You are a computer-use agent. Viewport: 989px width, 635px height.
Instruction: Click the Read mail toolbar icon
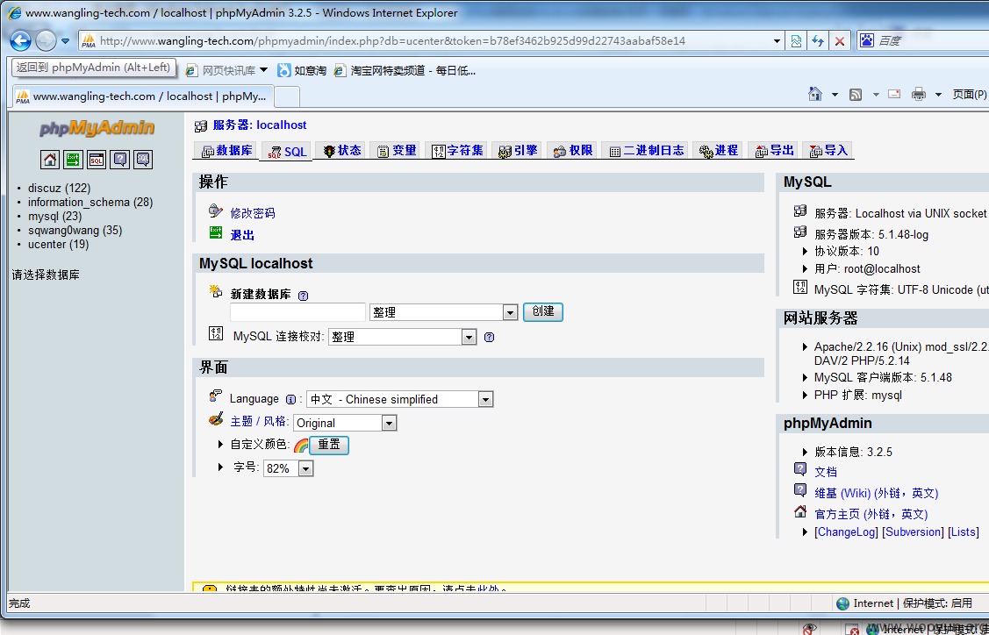(x=893, y=94)
